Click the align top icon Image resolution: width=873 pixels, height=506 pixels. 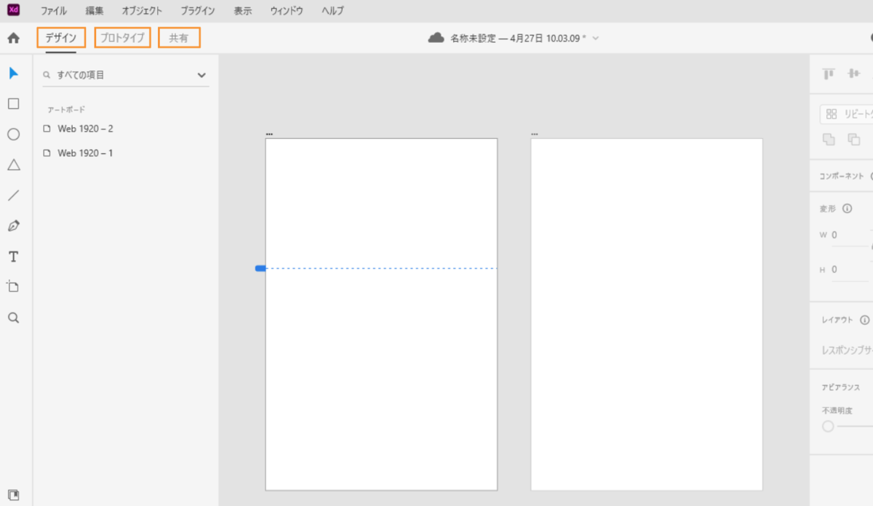(829, 73)
